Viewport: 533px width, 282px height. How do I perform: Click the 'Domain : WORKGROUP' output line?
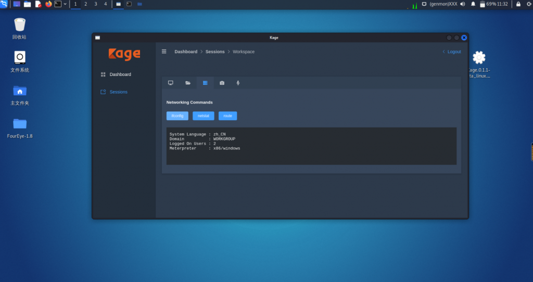[202, 139]
